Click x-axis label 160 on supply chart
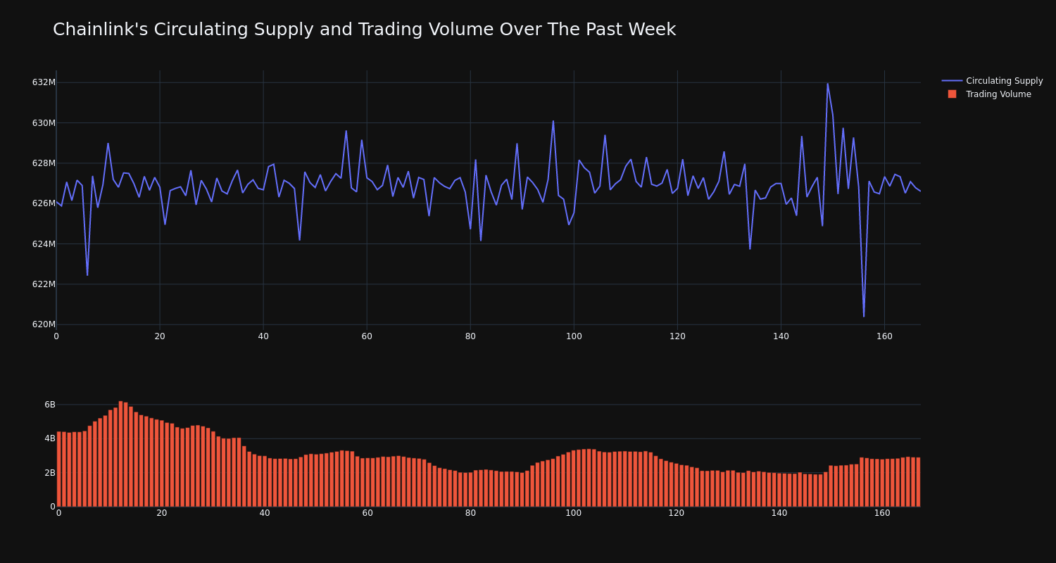Screen dimensions: 1056x563 [884, 336]
